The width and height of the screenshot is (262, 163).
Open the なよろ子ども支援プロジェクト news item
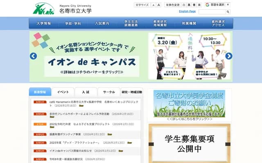point(80,124)
